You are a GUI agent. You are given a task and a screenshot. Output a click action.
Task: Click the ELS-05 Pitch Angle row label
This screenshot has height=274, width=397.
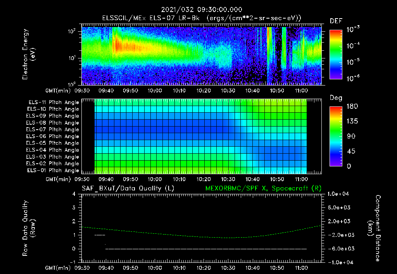tap(52, 143)
